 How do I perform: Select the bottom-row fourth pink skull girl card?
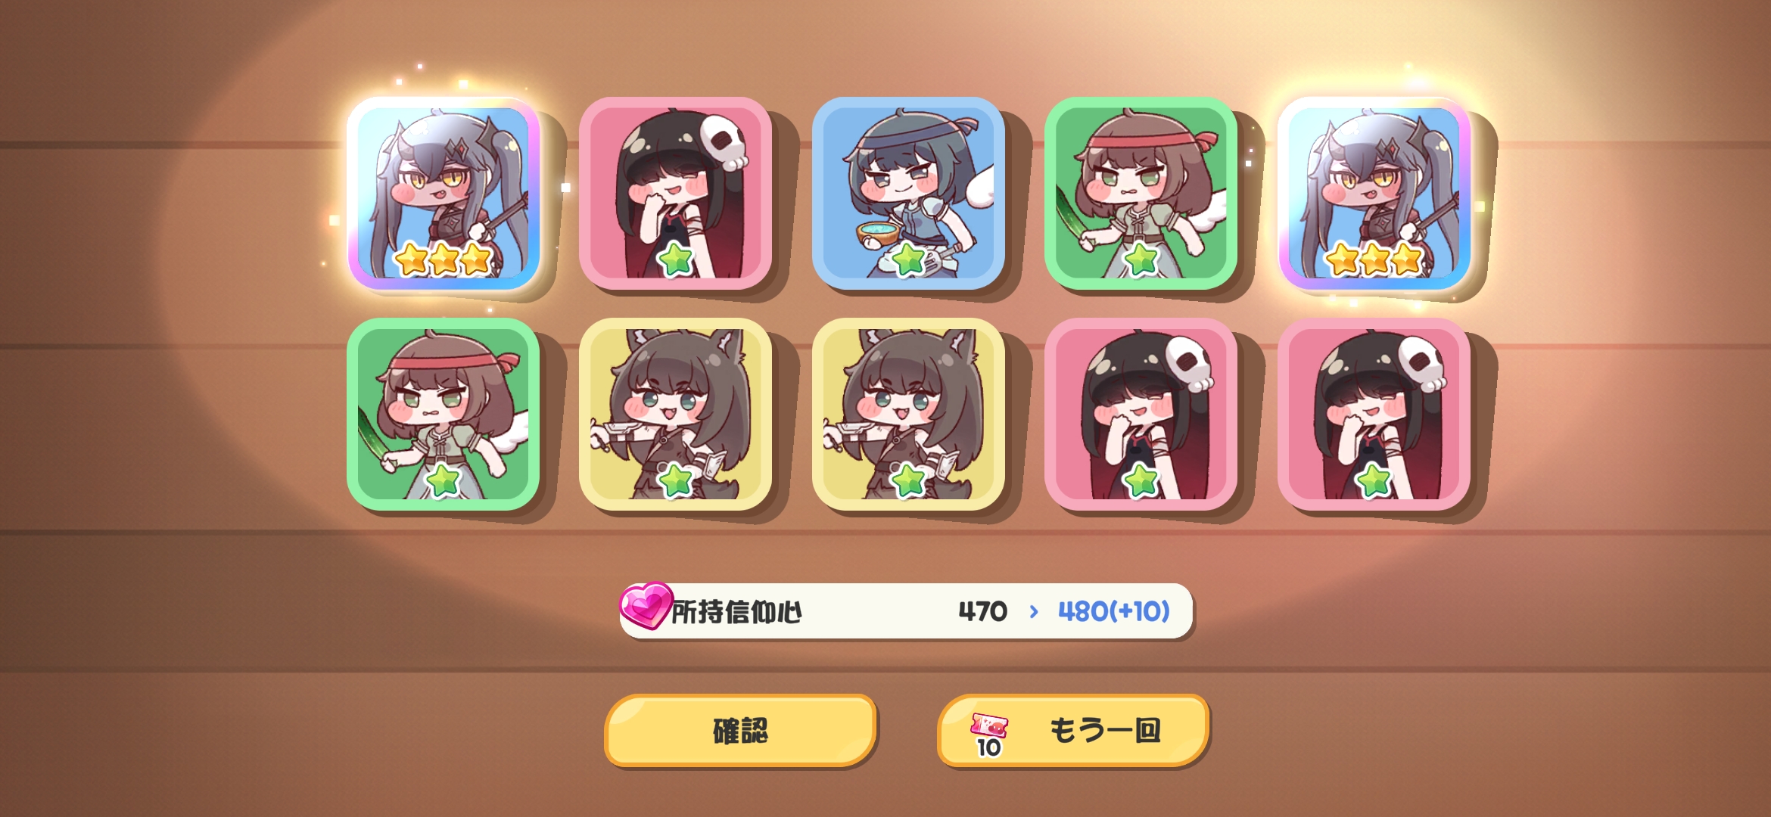[x=1141, y=414]
